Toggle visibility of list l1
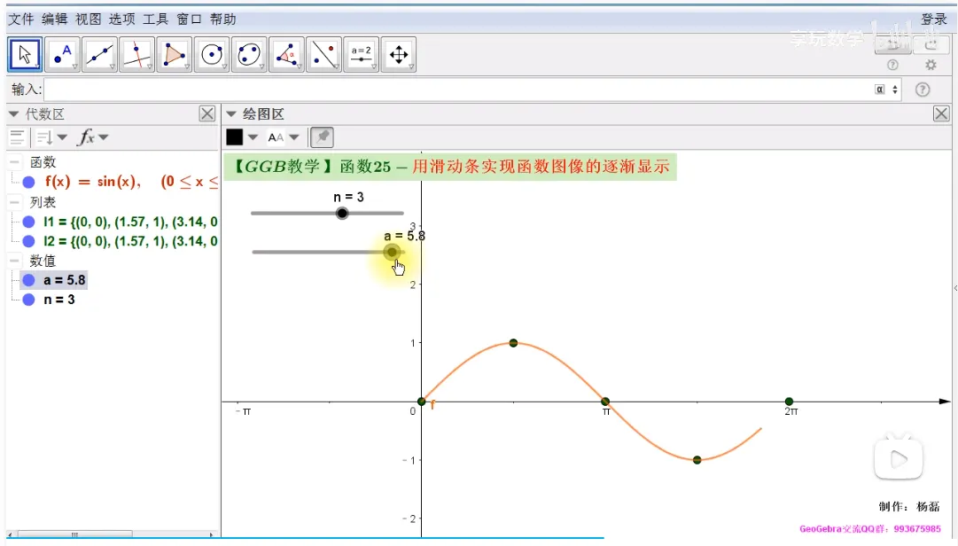958x546 pixels. (28, 222)
